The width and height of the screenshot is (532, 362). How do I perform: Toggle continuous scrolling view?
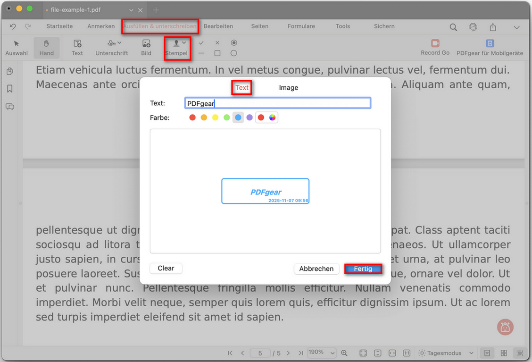[x=520, y=353]
